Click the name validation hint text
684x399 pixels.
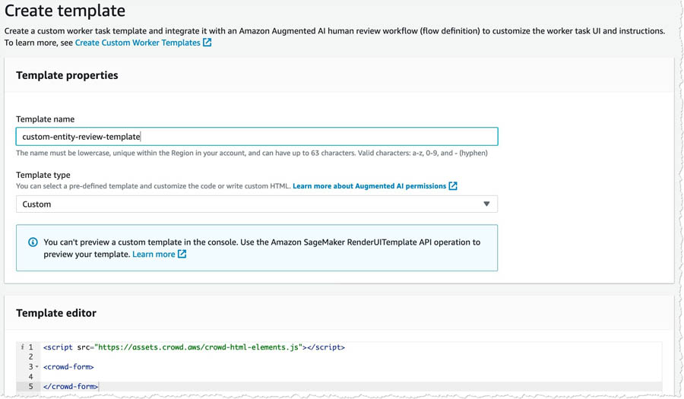click(252, 153)
